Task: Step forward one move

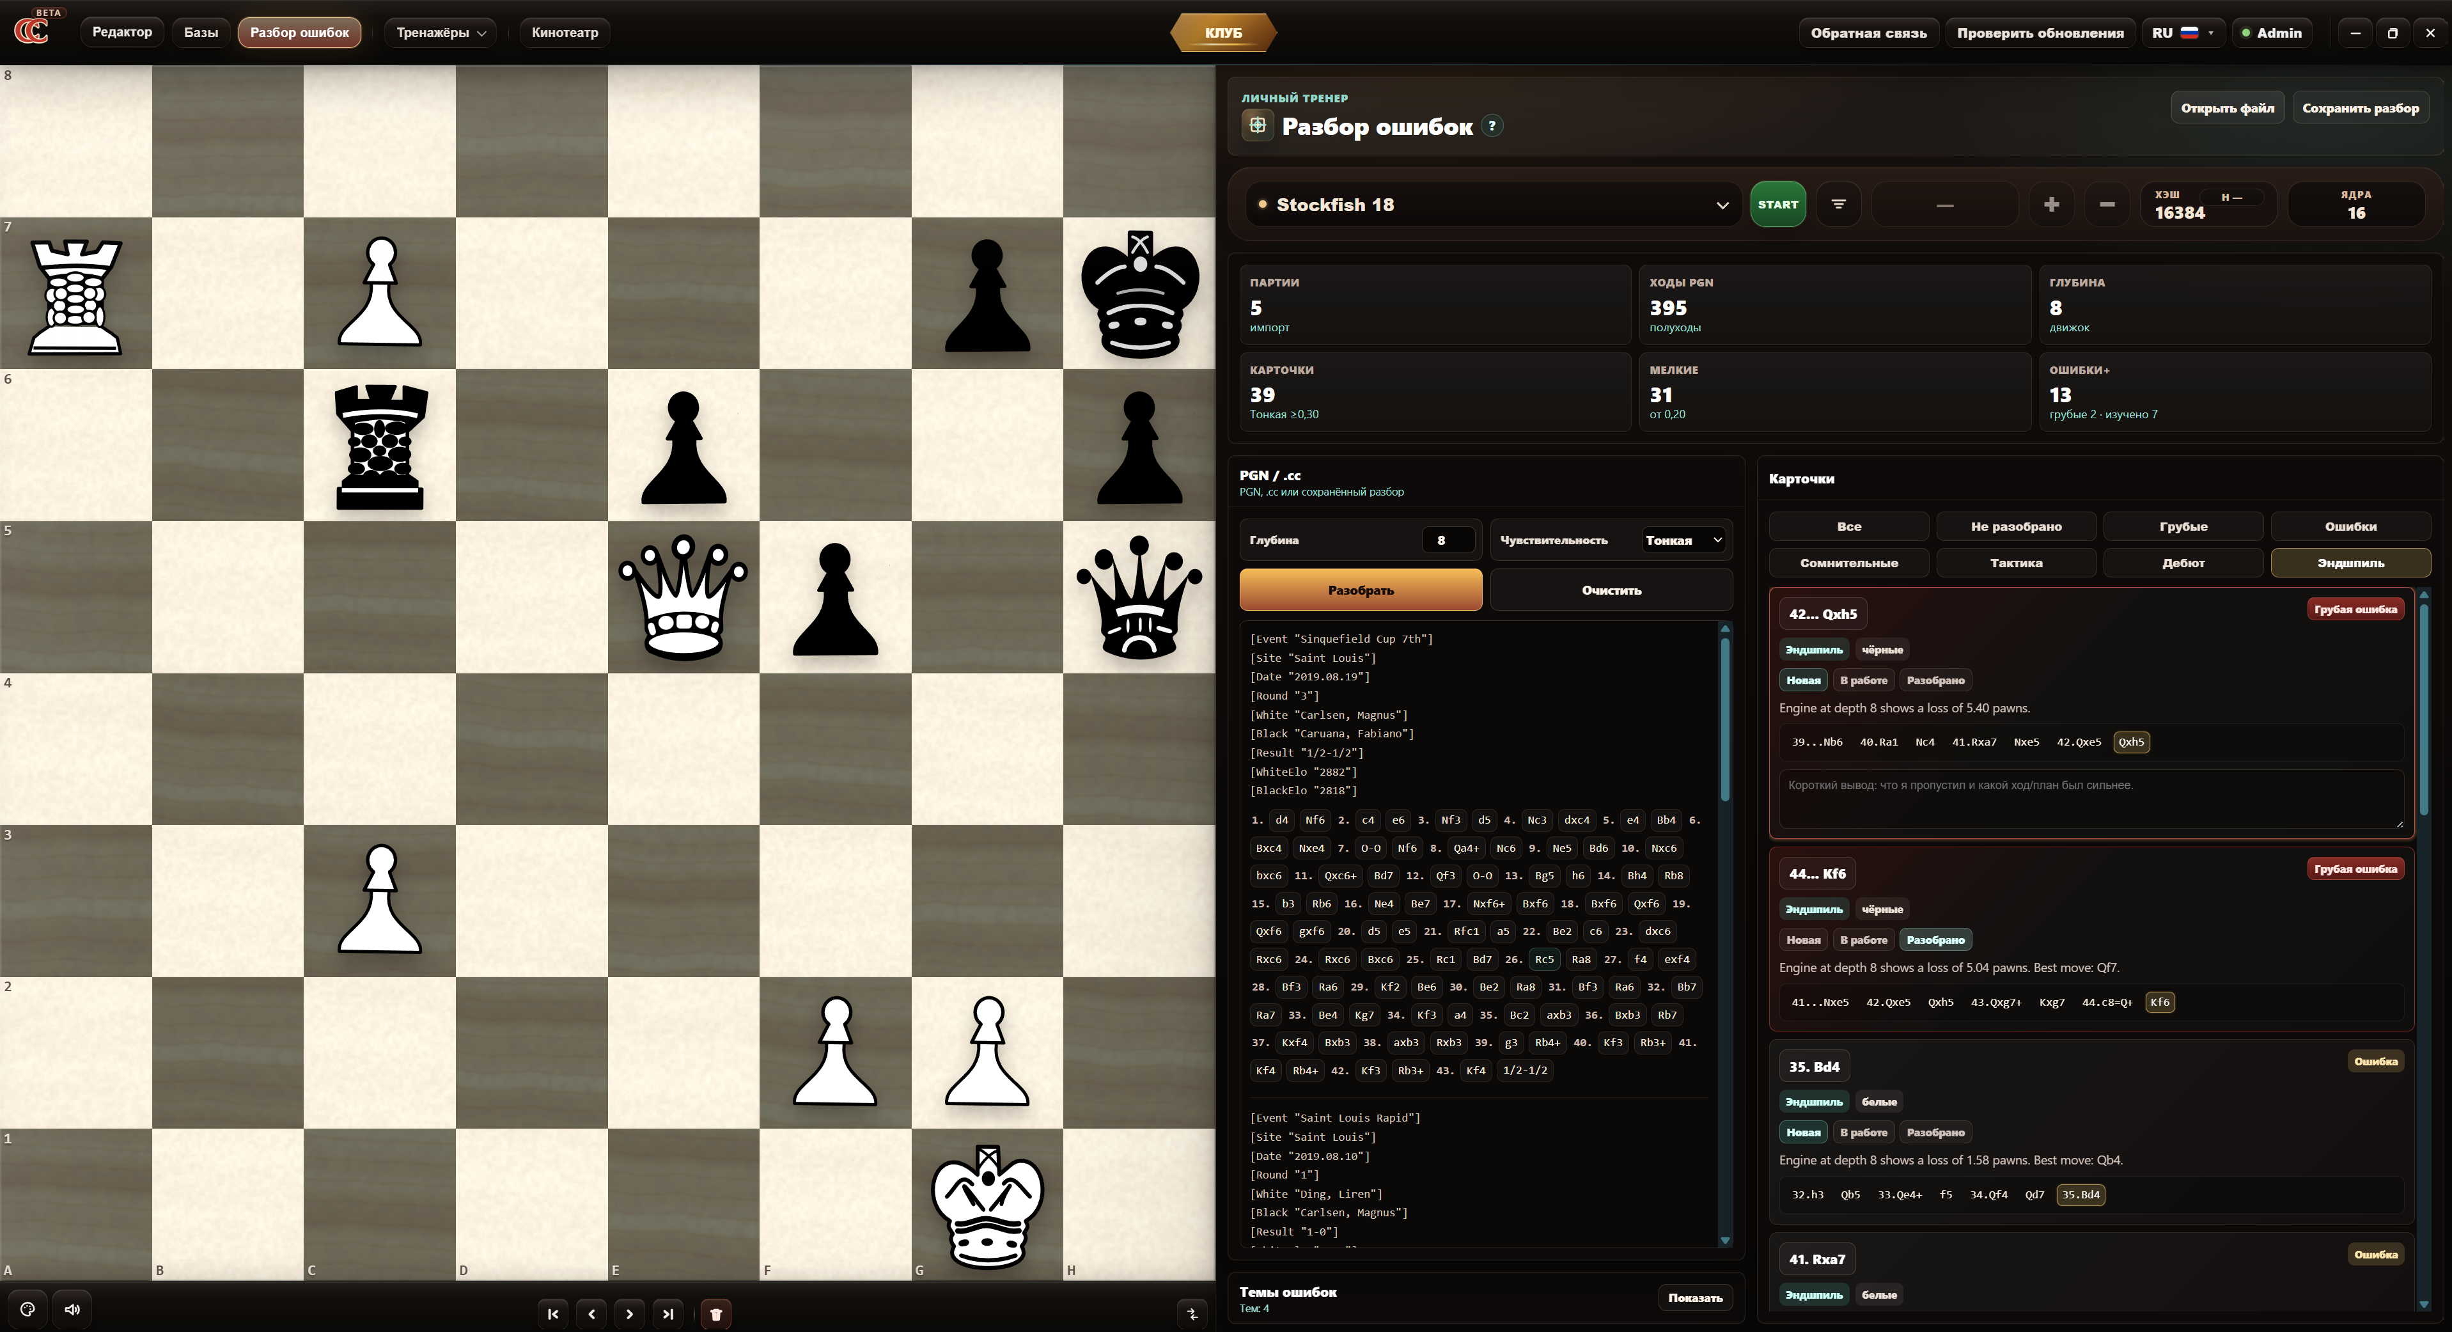Action: [x=629, y=1314]
